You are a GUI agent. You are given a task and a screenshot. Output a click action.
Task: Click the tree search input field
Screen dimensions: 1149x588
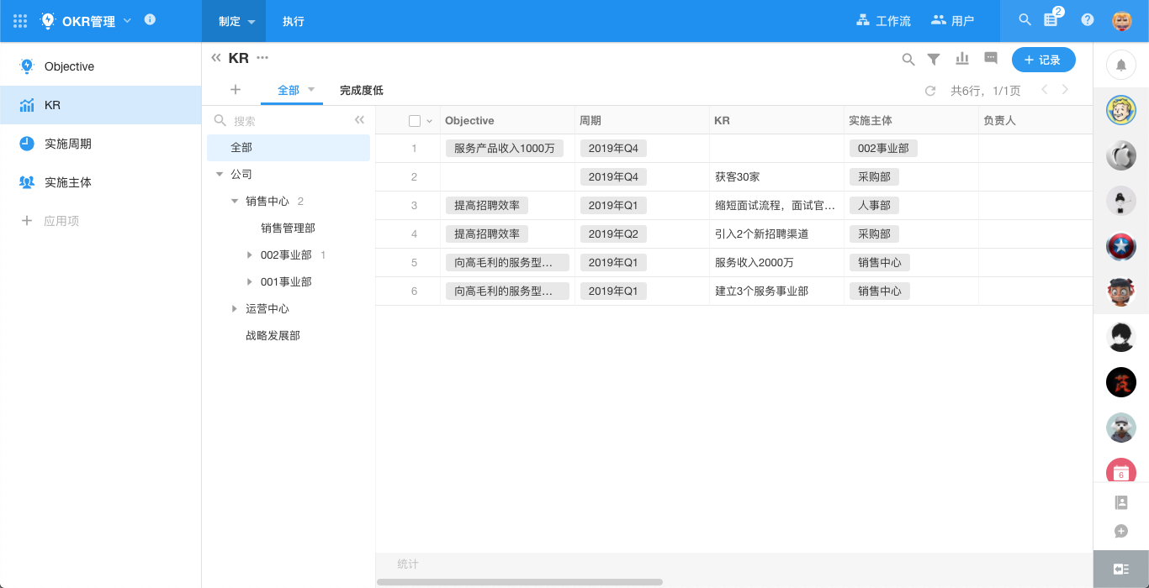286,121
